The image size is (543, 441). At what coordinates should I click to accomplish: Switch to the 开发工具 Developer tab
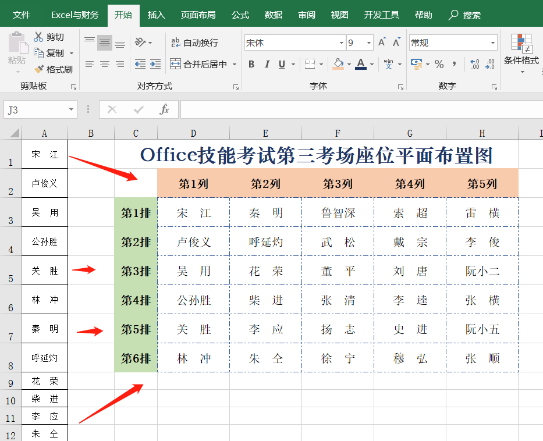(x=382, y=15)
